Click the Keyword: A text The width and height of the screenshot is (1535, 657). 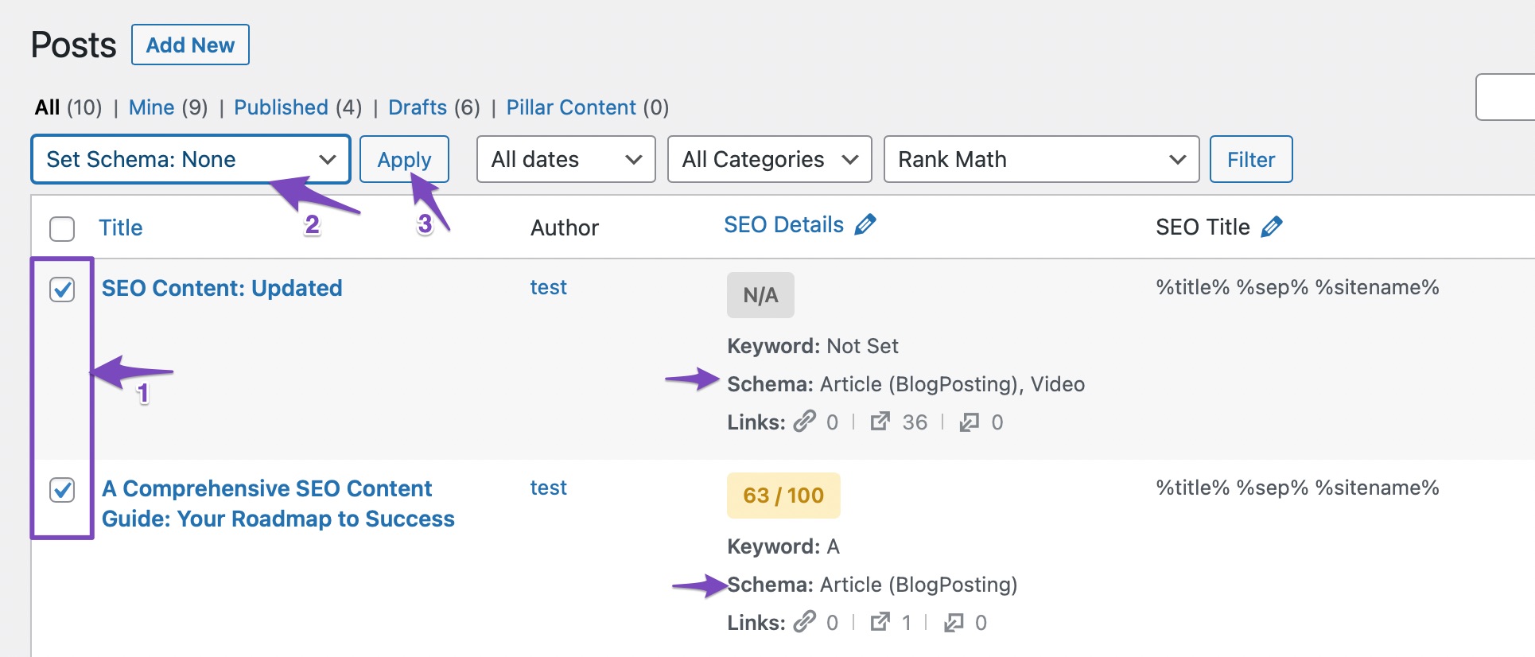[783, 546]
